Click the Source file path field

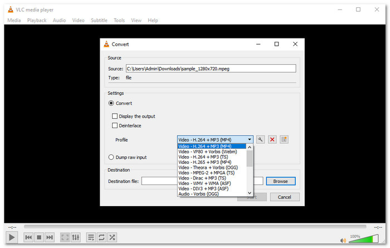211,69
